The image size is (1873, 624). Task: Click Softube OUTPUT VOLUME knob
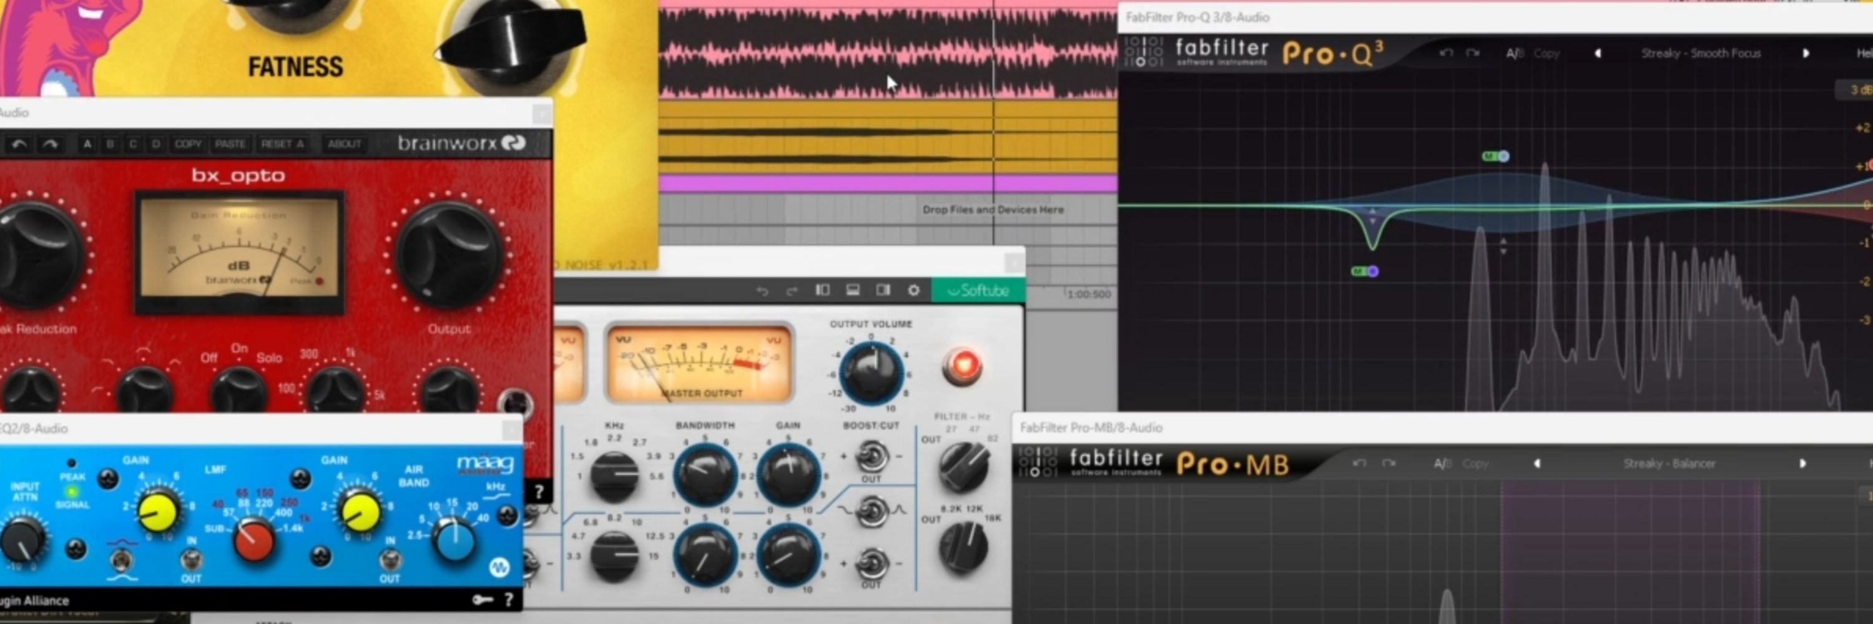coord(871,373)
